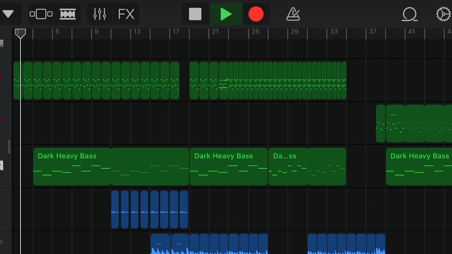The width and height of the screenshot is (452, 254).
Task: Click the track header resize handle
Action: [x=10, y=147]
